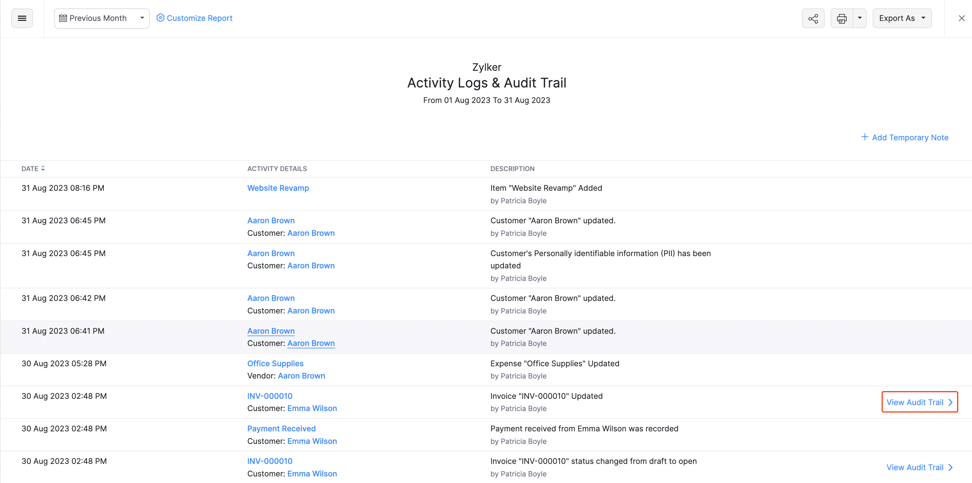
Task: Click the hamburger menu icon
Action: pyautogui.click(x=21, y=18)
